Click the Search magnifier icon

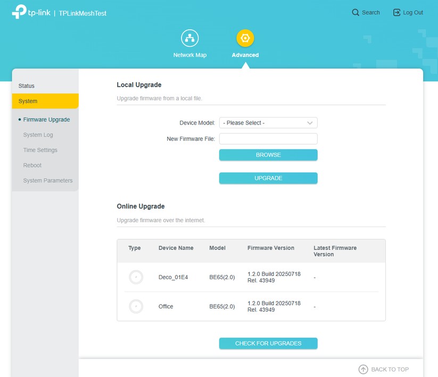coord(354,12)
